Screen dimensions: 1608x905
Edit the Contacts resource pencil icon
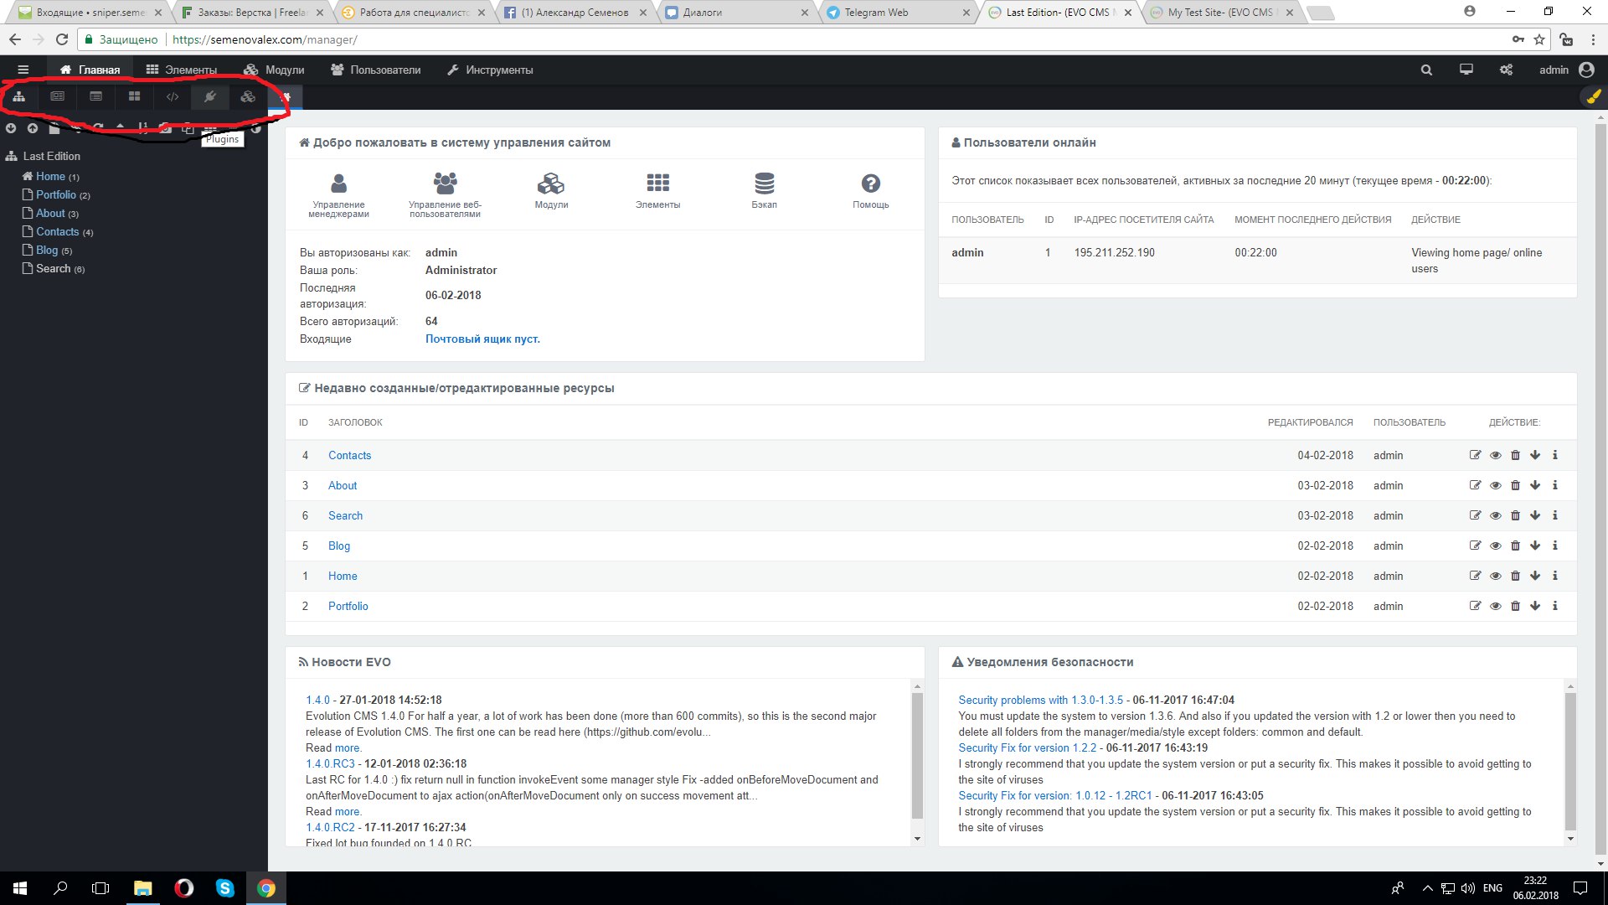click(x=1475, y=455)
